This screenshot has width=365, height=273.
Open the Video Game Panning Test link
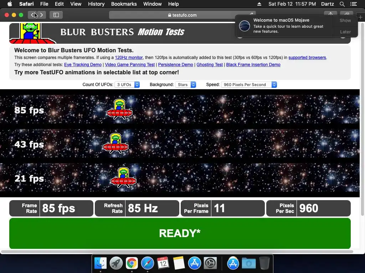(x=130, y=65)
